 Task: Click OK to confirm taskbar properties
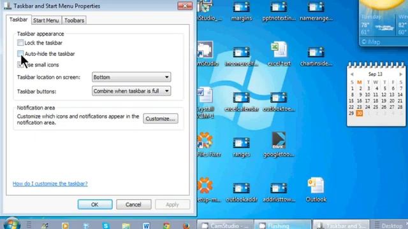pos(95,204)
